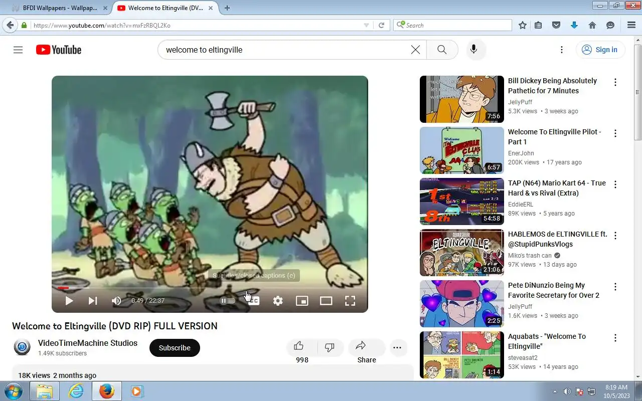Play the video

coord(69,301)
